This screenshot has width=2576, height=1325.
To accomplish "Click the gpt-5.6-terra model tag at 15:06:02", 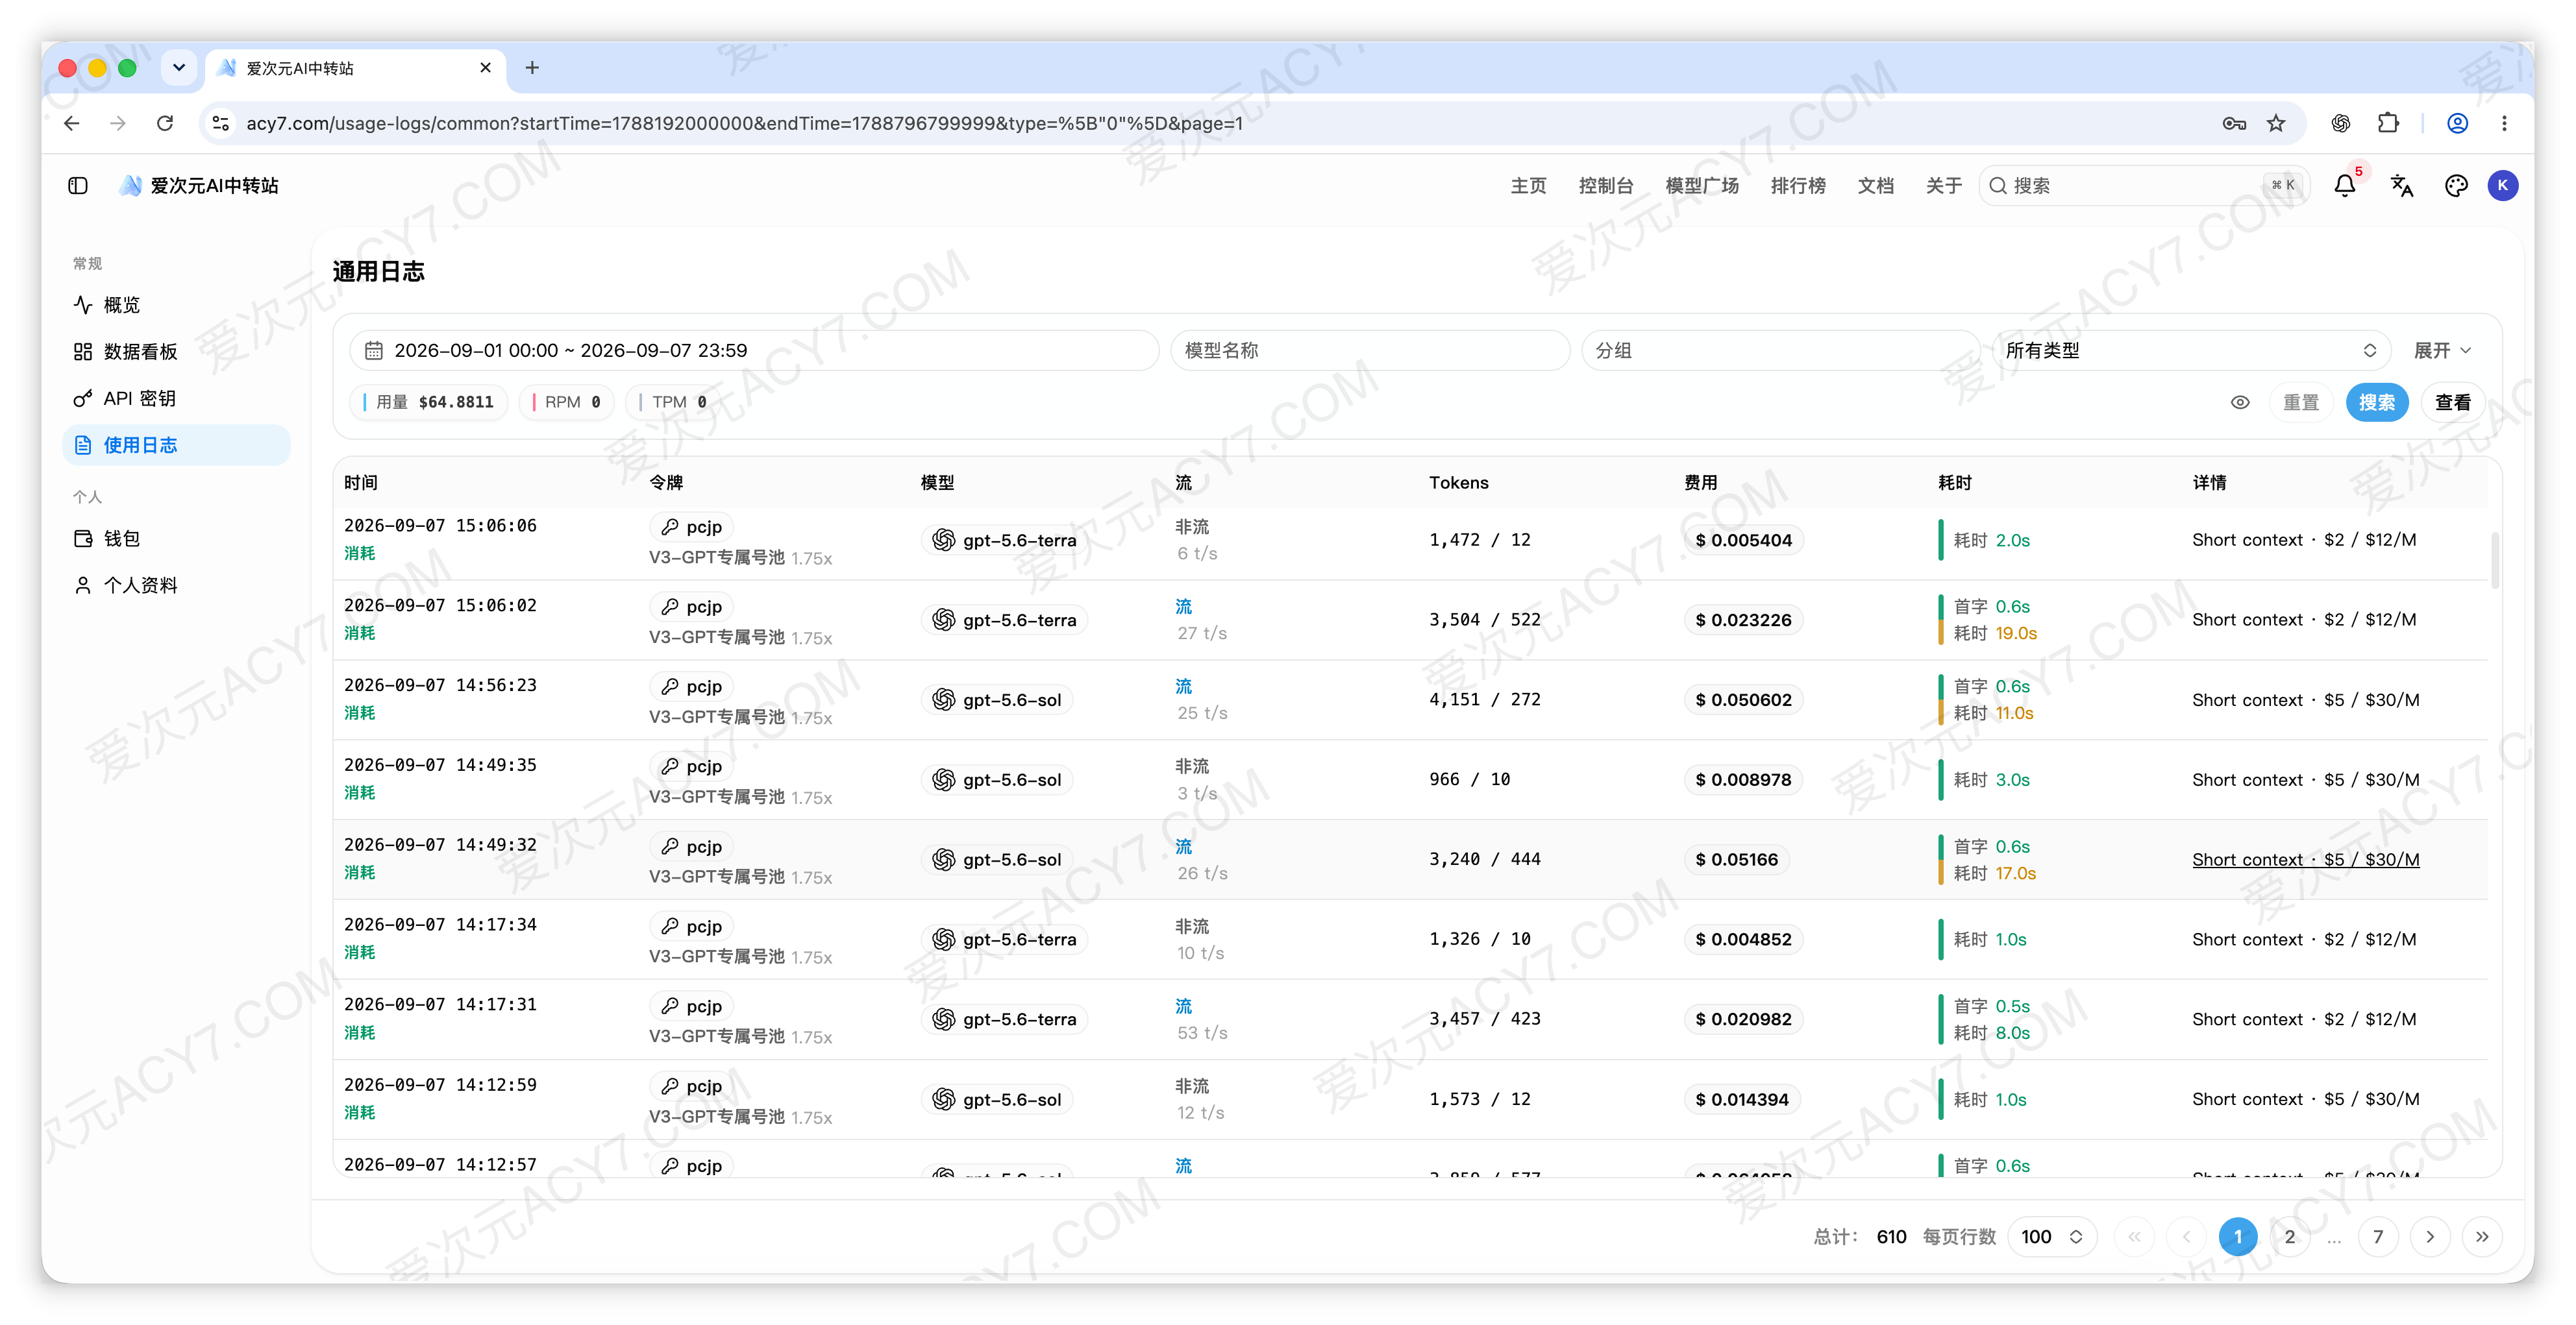I will [1005, 620].
